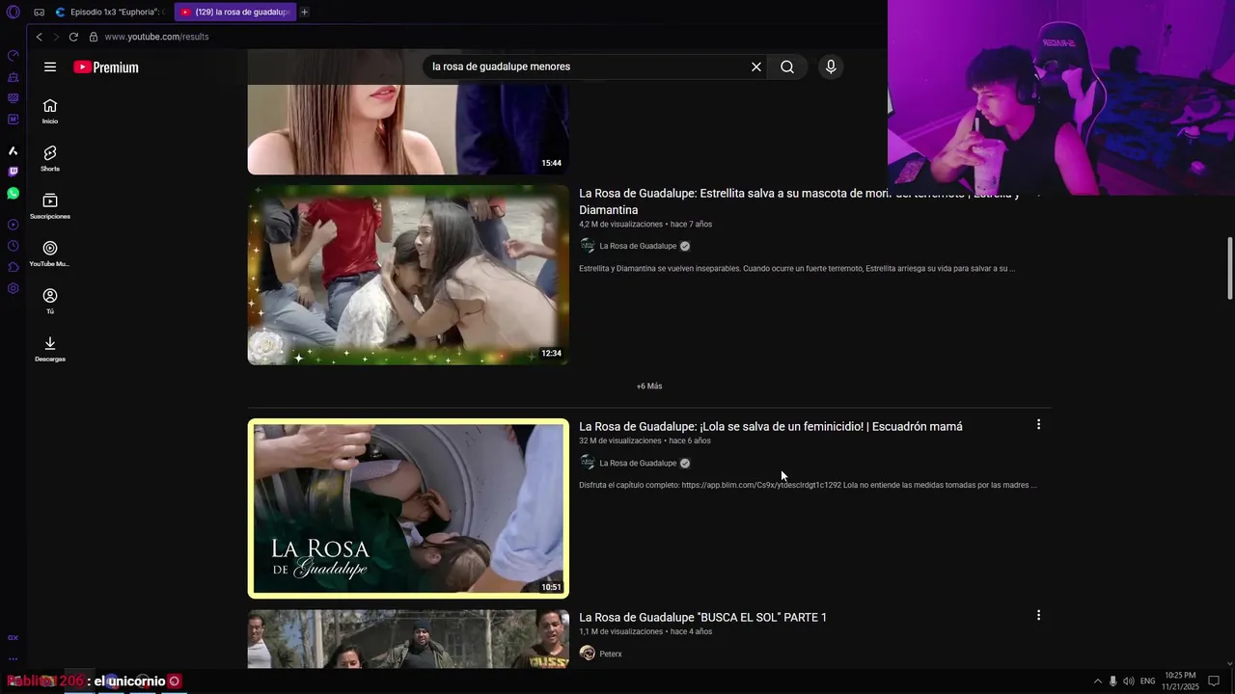
Task: Click the browser forward arrow
Action: 55,37
